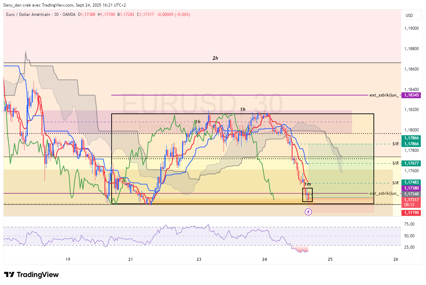Select the red 1,17190 price tag
This screenshot has height=285, width=426.
[411, 212]
